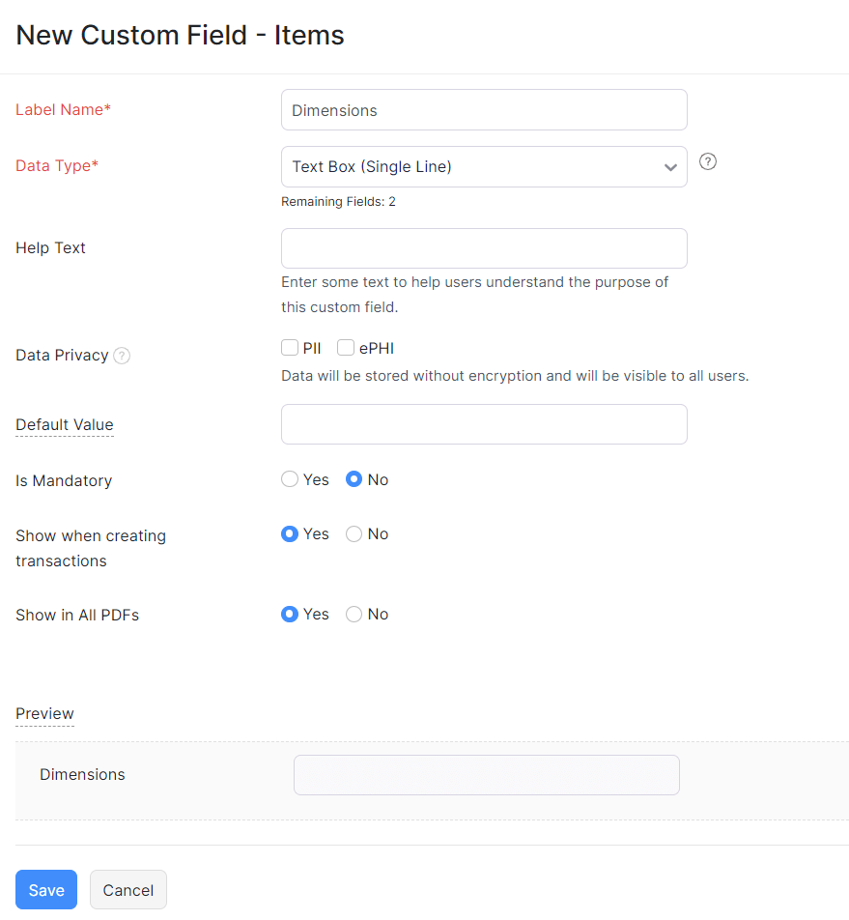This screenshot has height=920, width=849.
Task: Click the Preview section label
Action: [x=44, y=713]
